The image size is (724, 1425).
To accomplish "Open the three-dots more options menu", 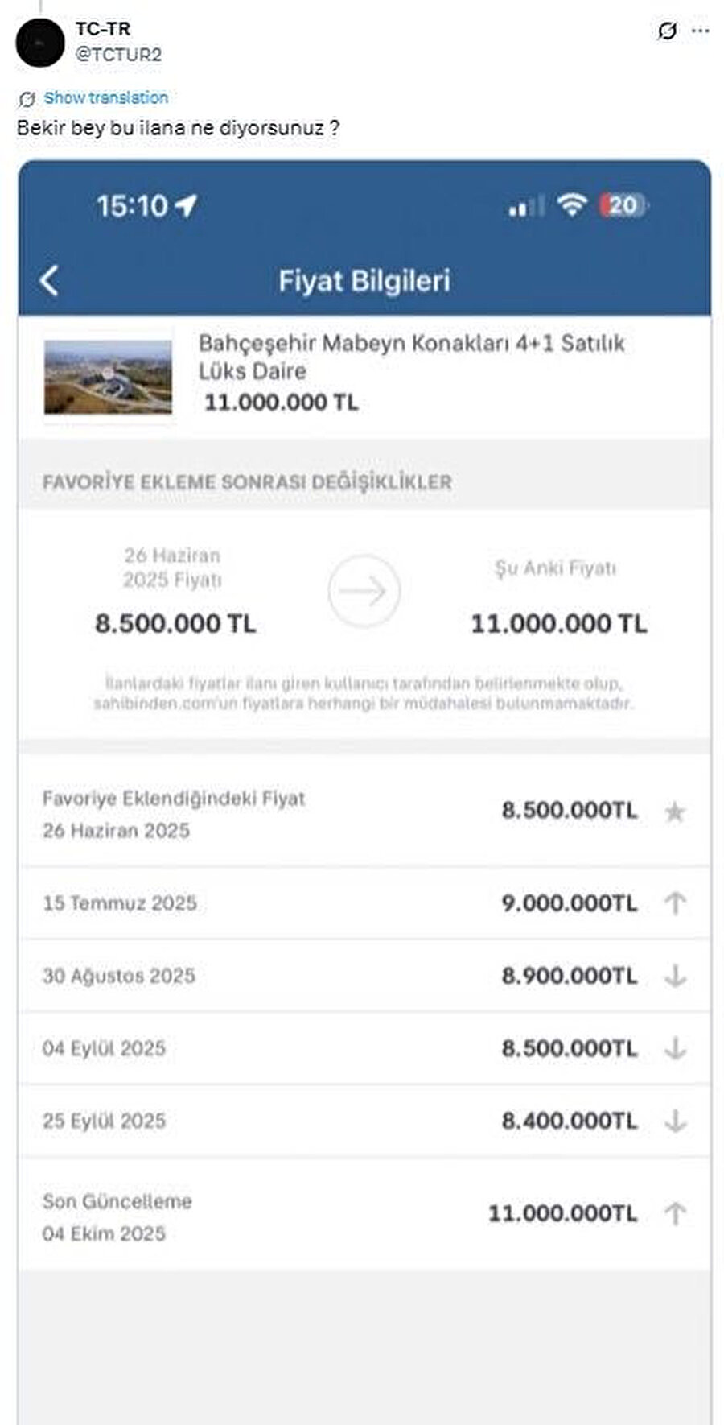I will tap(701, 31).
